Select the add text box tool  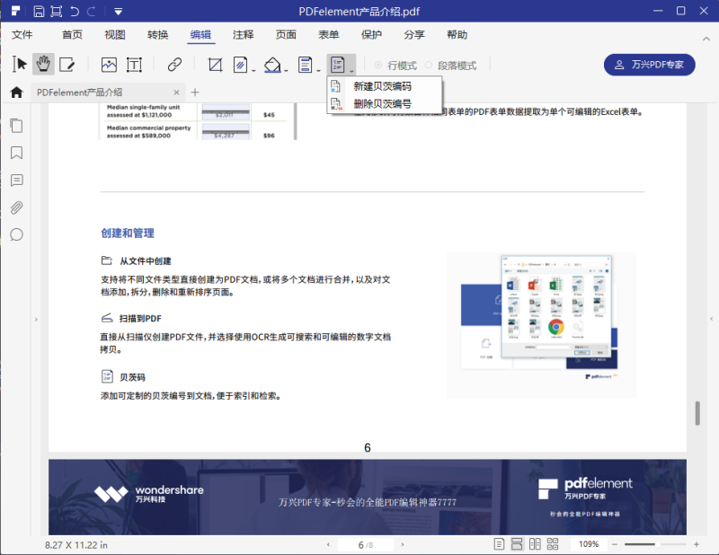coord(134,64)
